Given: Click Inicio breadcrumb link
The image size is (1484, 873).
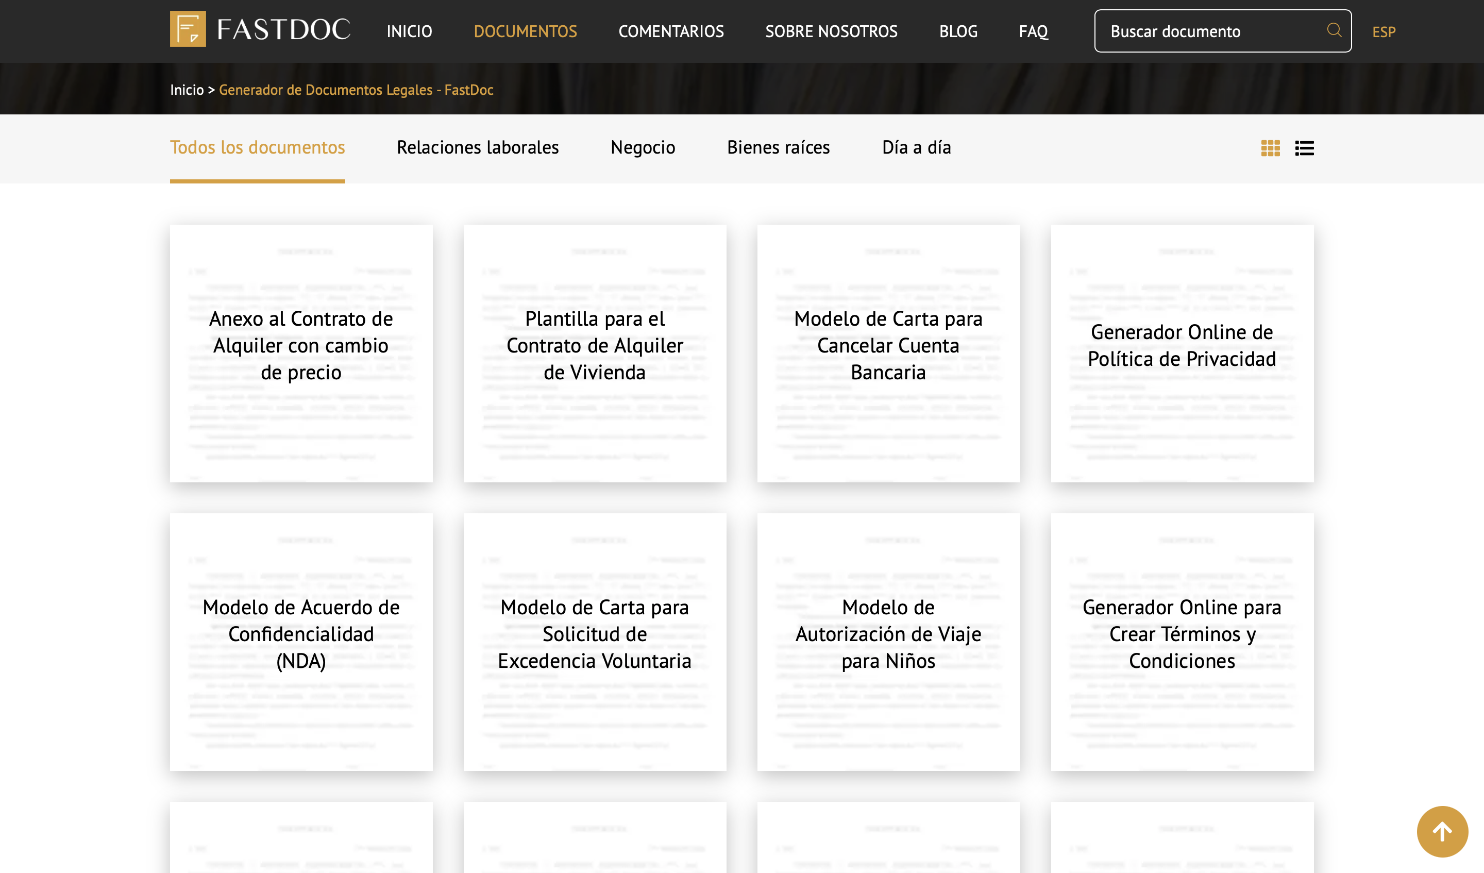Looking at the screenshot, I should 187,90.
